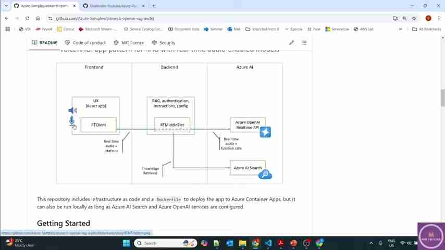This screenshot has height=250, width=445.
Task: Open the ENG US language switcher
Action: [392, 243]
